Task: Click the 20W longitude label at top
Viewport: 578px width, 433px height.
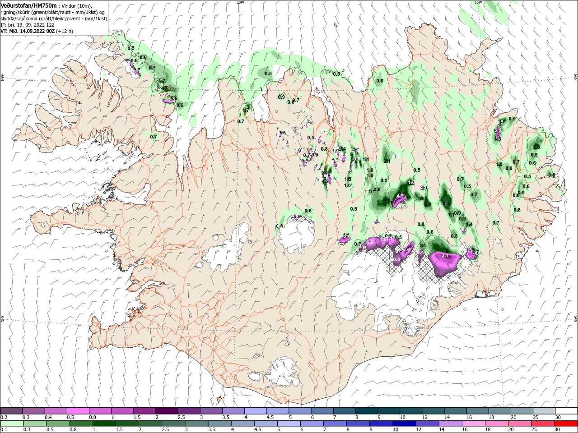Action: (x=240, y=2)
